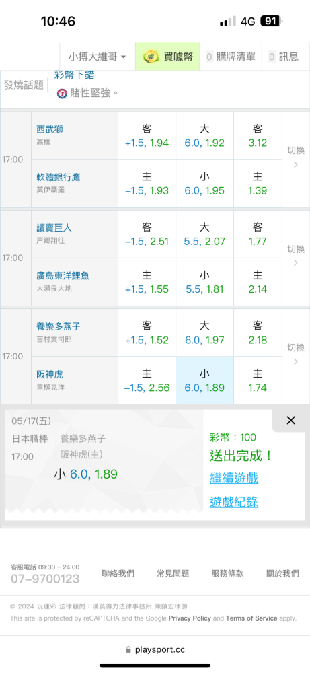This screenshot has width=310, height=673.
Task: Expand 切換 for the 養樂多燕子 game
Action: pos(296,355)
